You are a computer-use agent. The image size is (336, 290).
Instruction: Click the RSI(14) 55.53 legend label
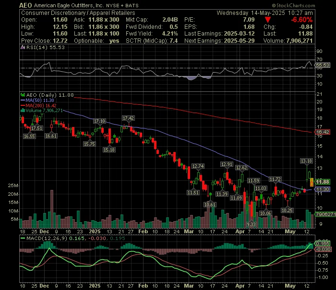tap(46, 47)
